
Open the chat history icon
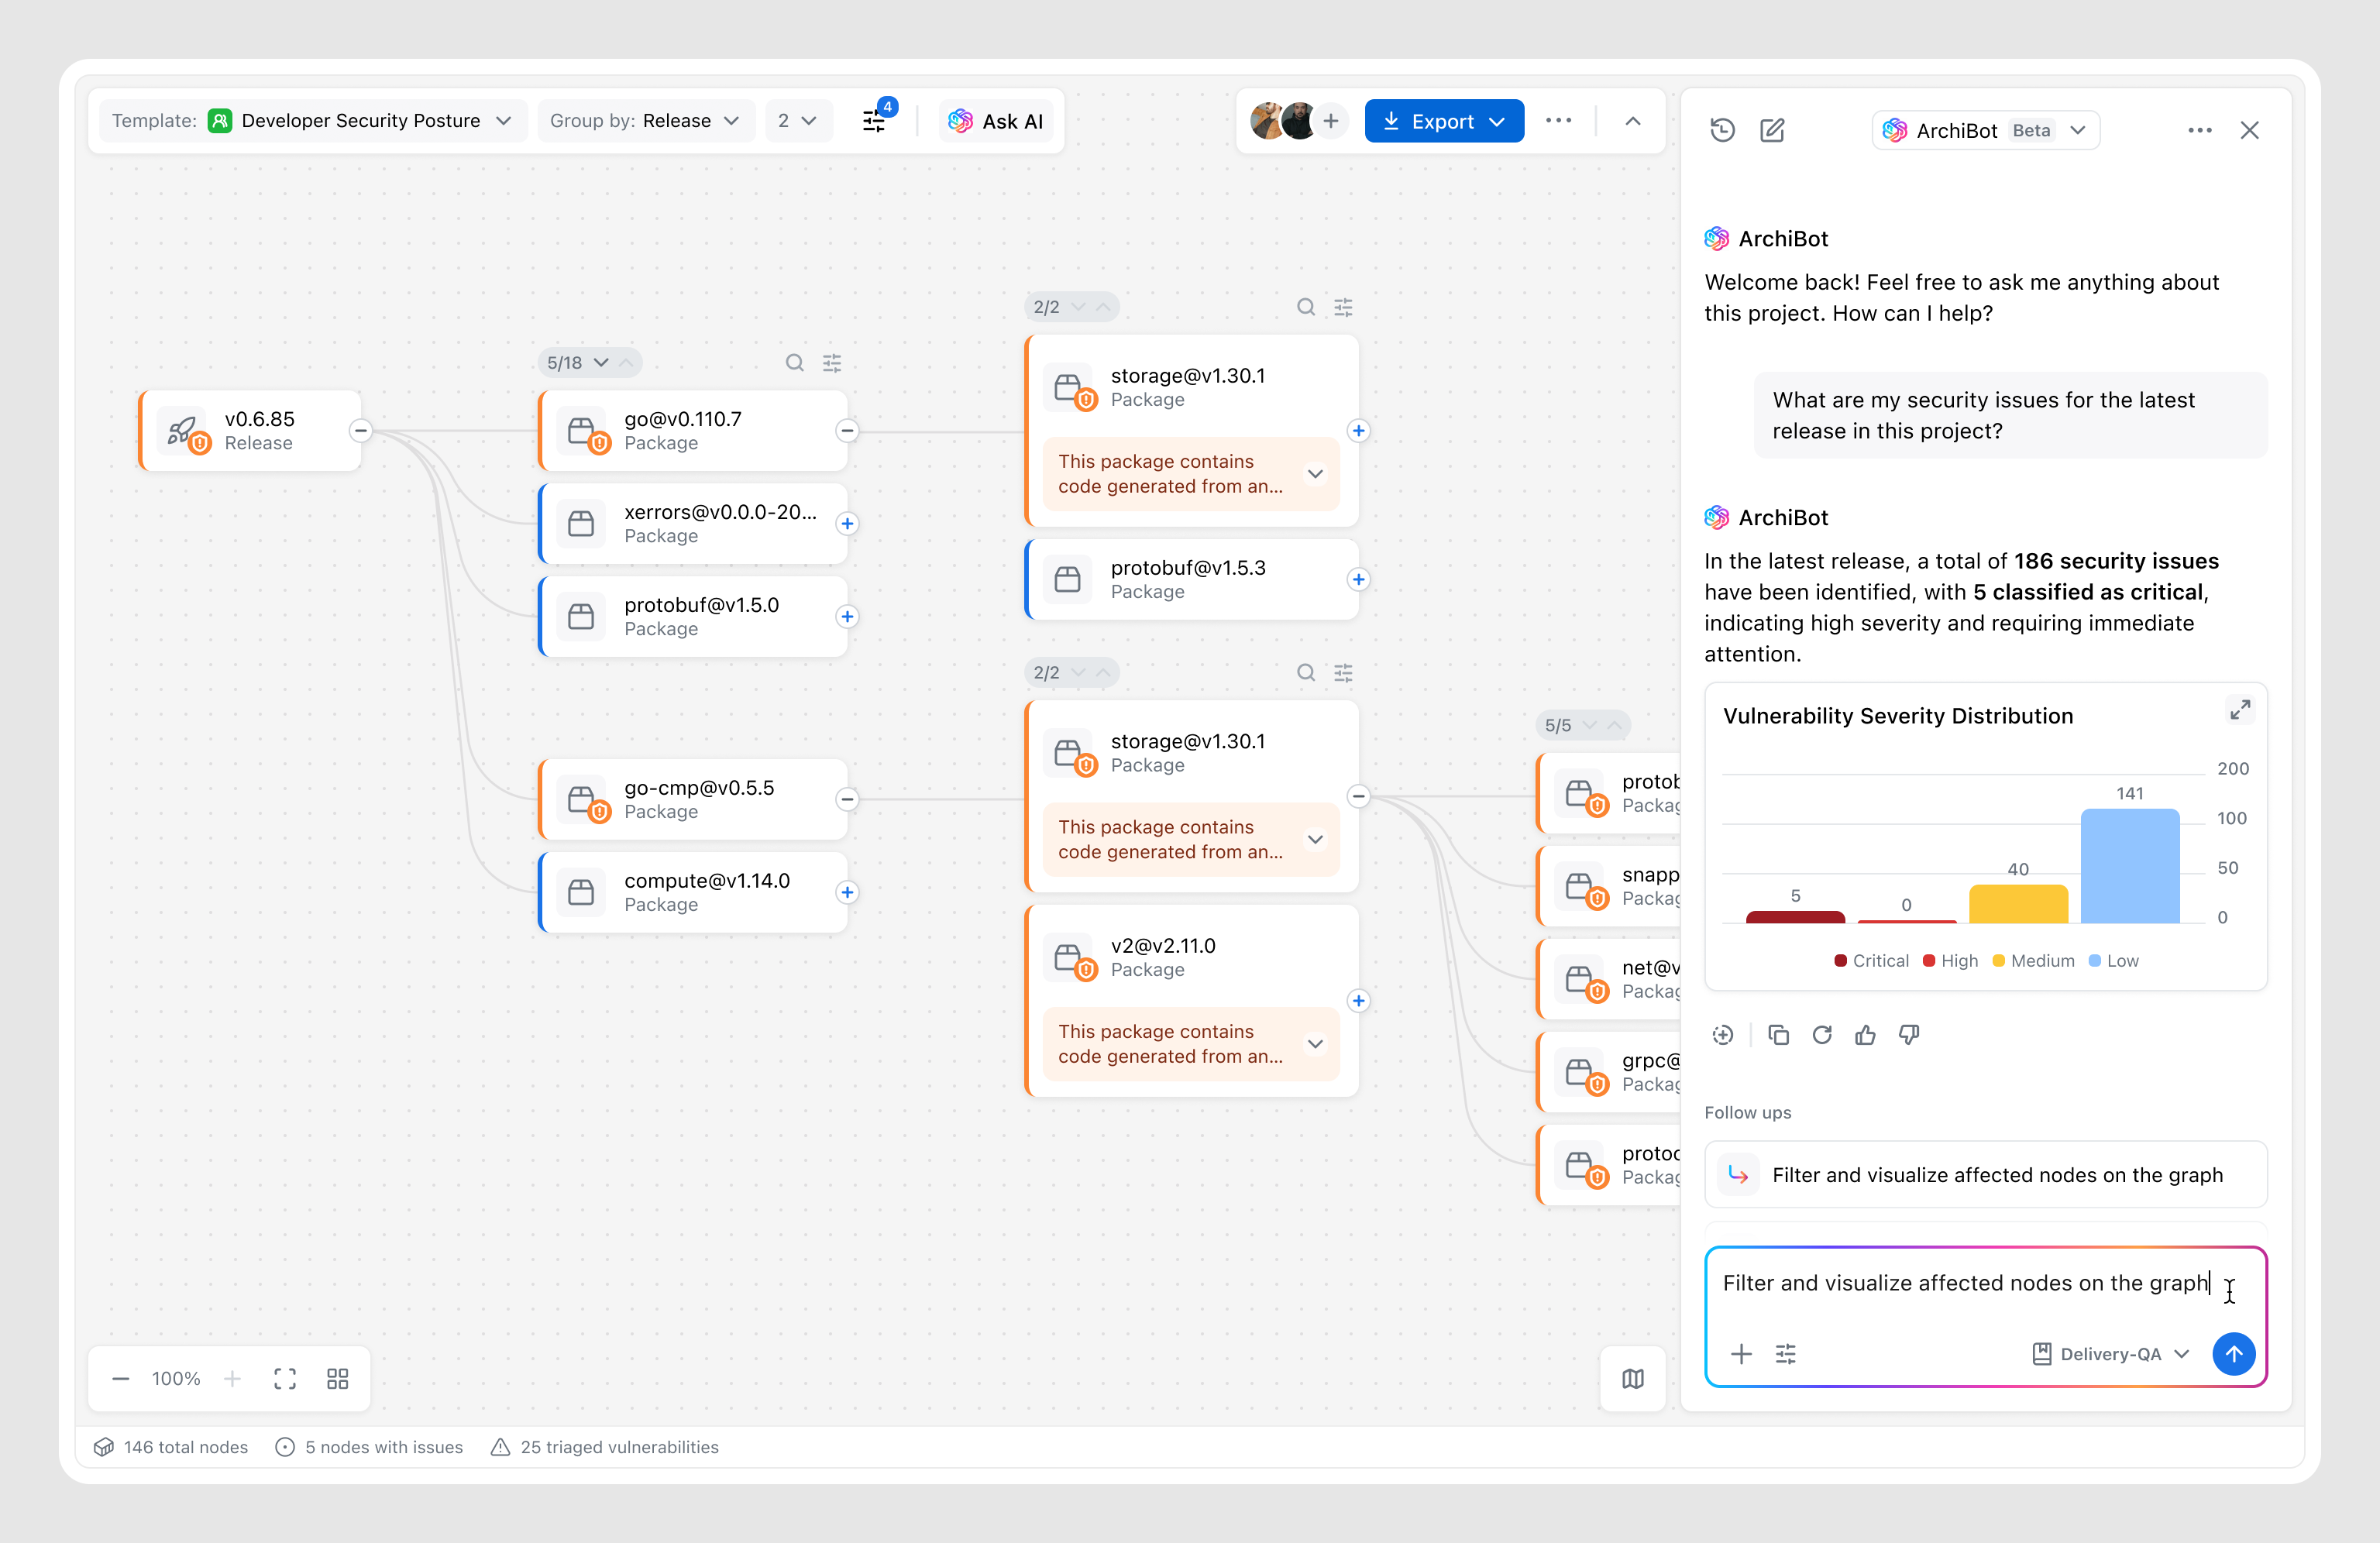(x=1722, y=130)
